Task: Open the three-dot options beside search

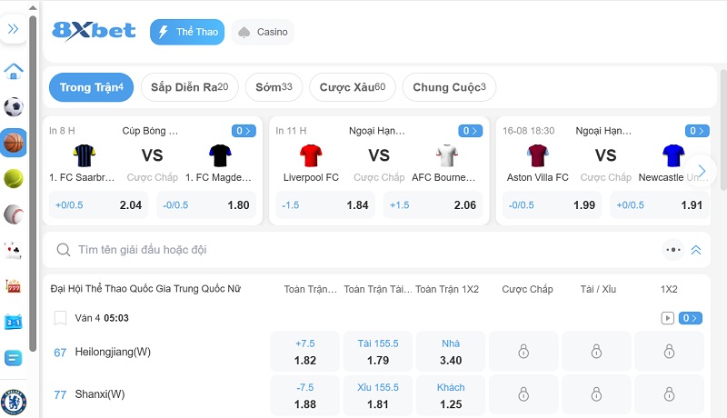Action: [x=672, y=250]
